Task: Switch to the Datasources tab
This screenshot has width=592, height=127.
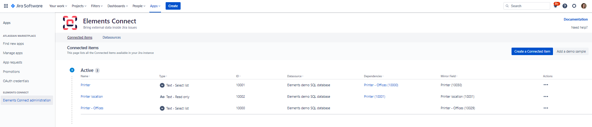Action: [112, 37]
